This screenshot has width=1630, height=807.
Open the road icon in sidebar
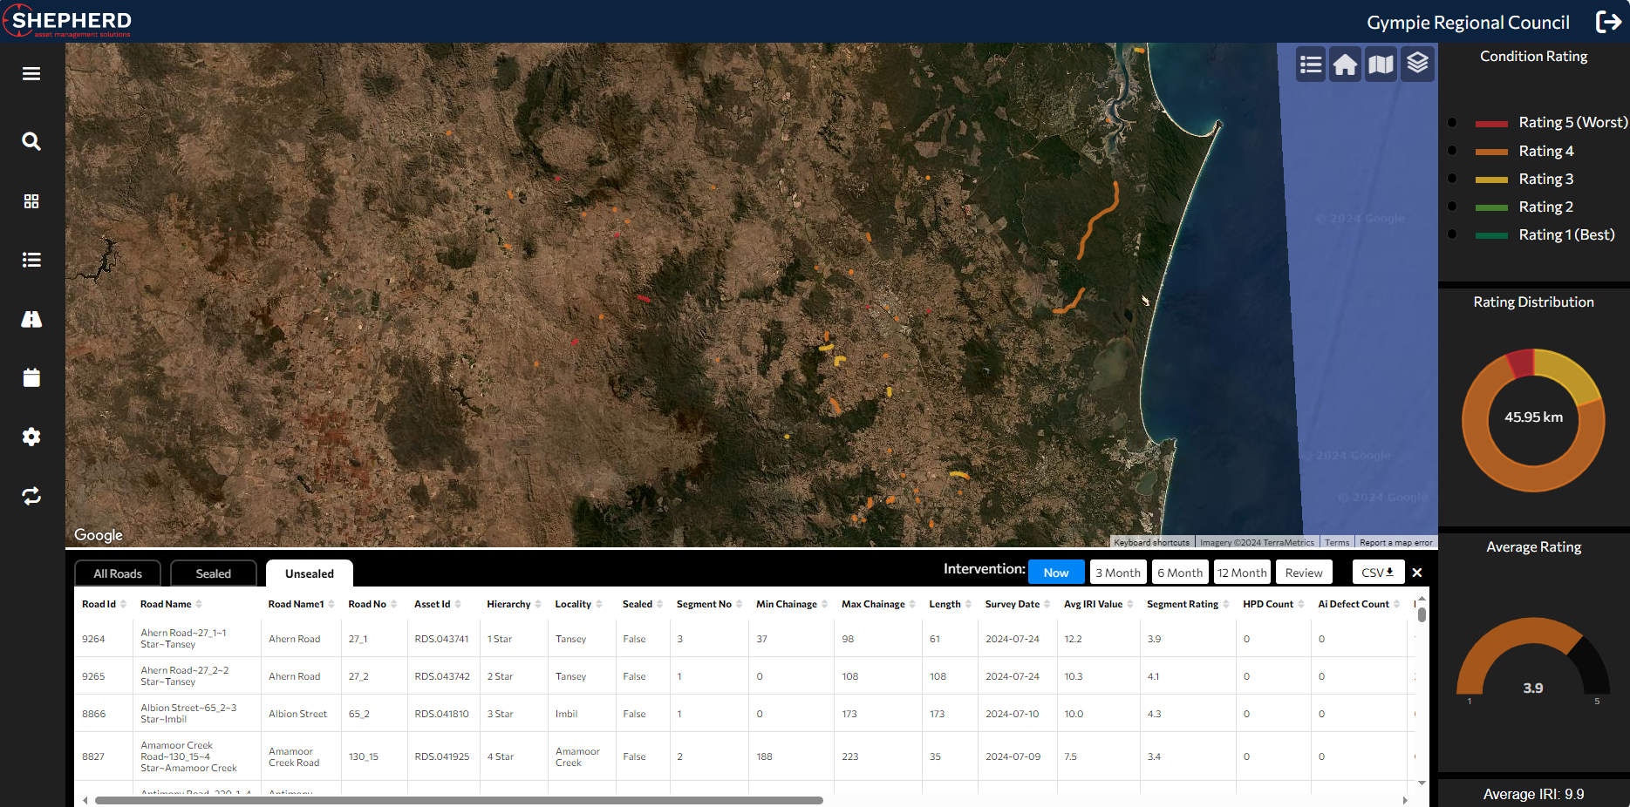(x=31, y=319)
